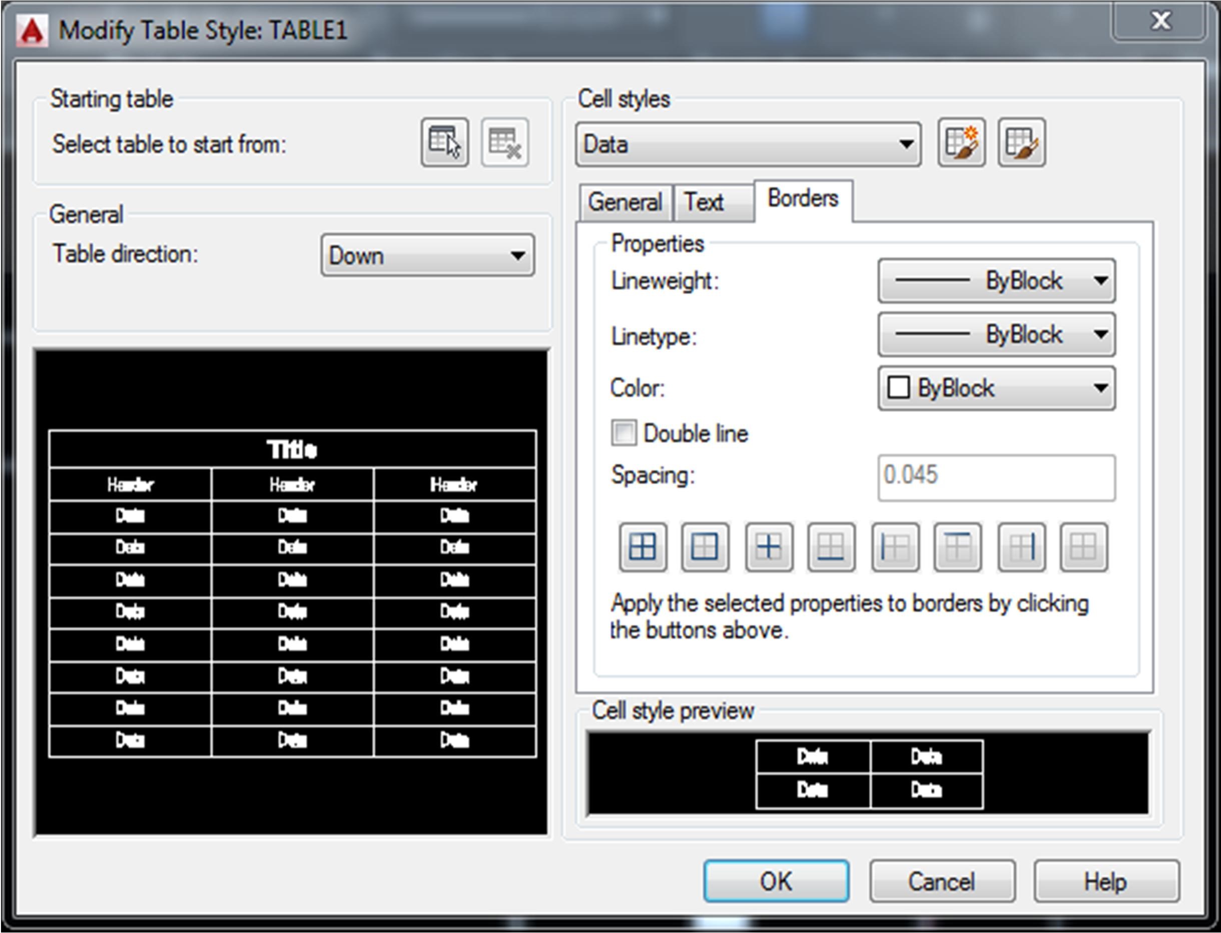Image resolution: width=1221 pixels, height=933 pixels.
Task: Enable the Double line checkbox
Action: (x=624, y=433)
